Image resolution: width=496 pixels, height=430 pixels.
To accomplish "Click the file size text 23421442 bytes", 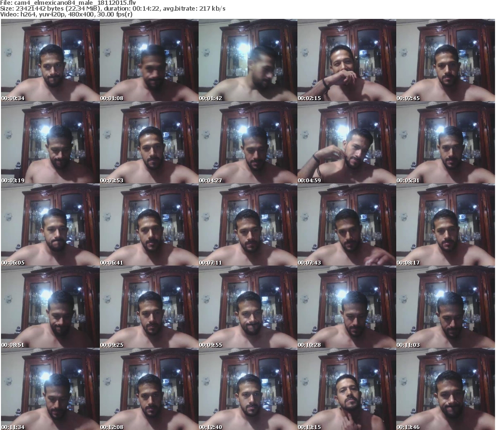I will 40,9.
